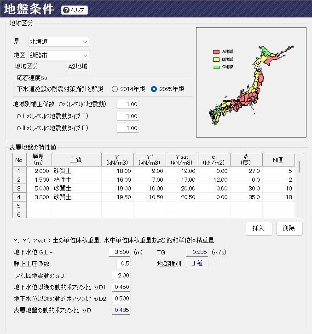Select the 2014年版 radio option
The height and width of the screenshot is (334, 312).
(x=115, y=89)
